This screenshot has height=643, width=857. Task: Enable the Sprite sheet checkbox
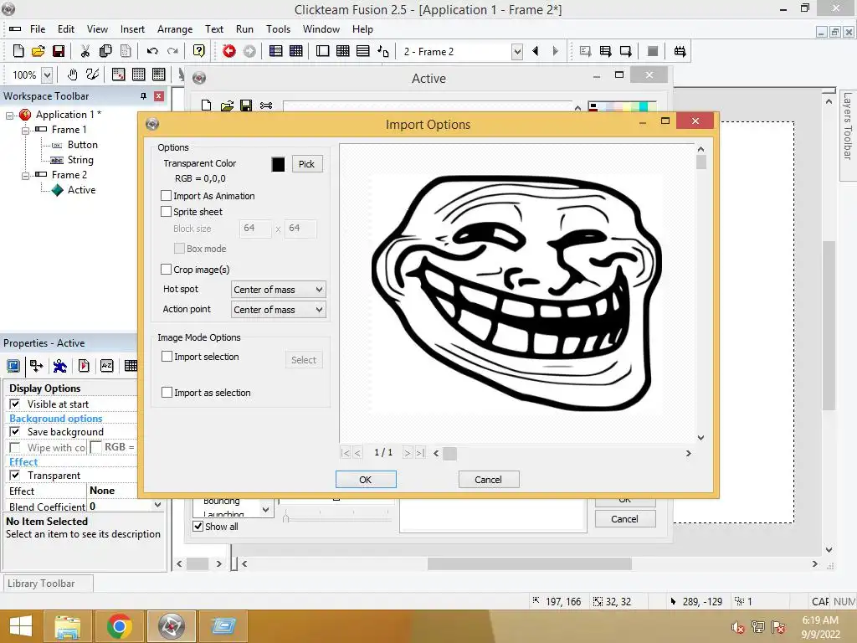167,212
